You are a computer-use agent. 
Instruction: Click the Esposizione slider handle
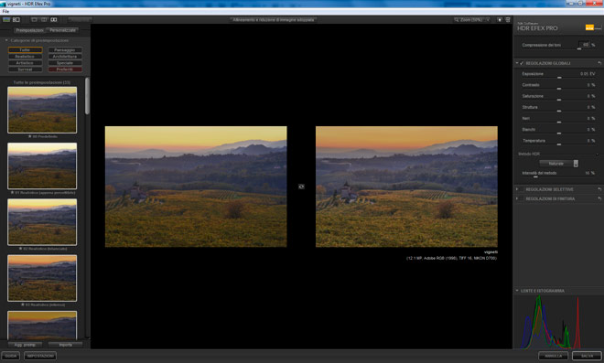559,78
